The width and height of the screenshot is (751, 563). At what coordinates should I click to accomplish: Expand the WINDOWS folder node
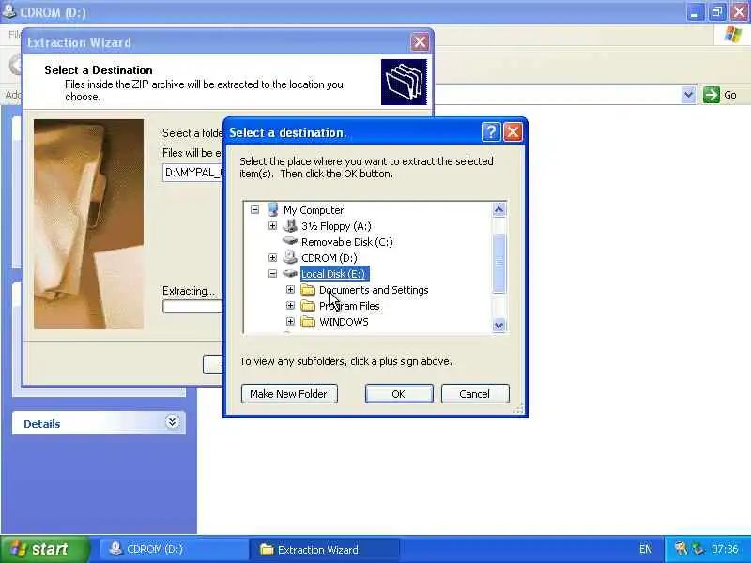pyautogui.click(x=290, y=321)
